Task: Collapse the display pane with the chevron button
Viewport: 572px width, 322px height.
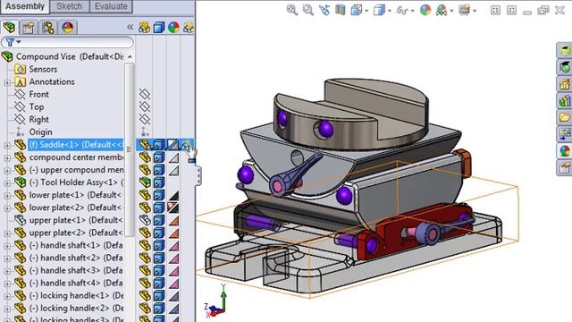Action: click(130, 28)
